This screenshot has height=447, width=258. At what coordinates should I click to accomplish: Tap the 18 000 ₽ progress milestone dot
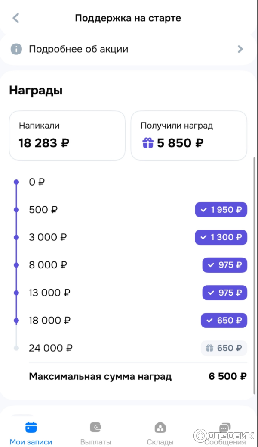(16, 321)
